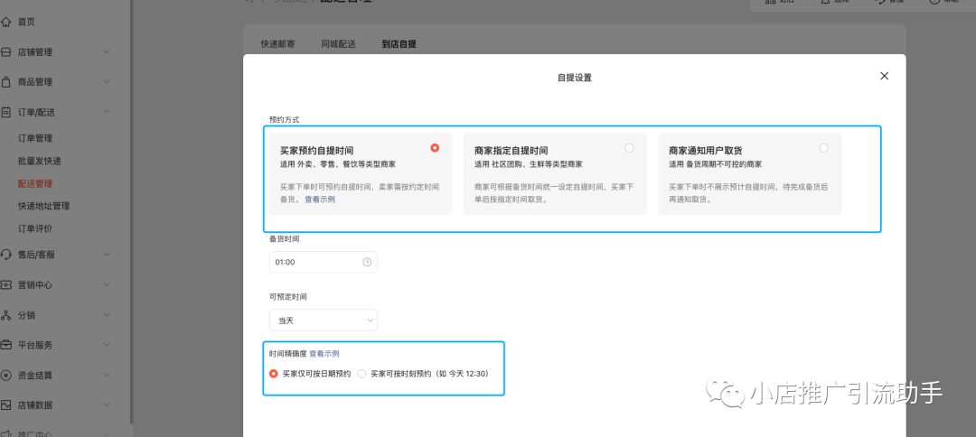
Task: Switch to the 快递邮寄 tab
Action: coord(277,44)
